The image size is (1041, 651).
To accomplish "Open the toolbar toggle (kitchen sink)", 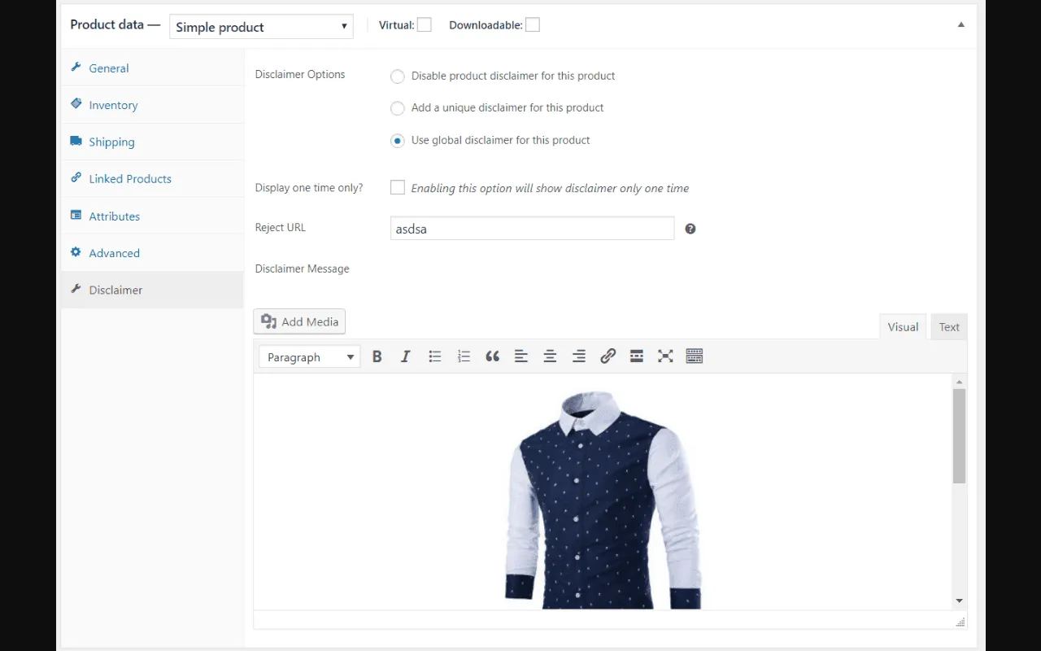I will pos(694,356).
